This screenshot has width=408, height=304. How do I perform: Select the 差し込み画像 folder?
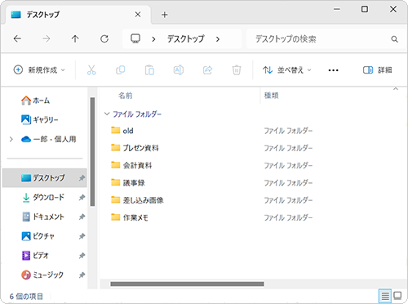[x=137, y=200]
